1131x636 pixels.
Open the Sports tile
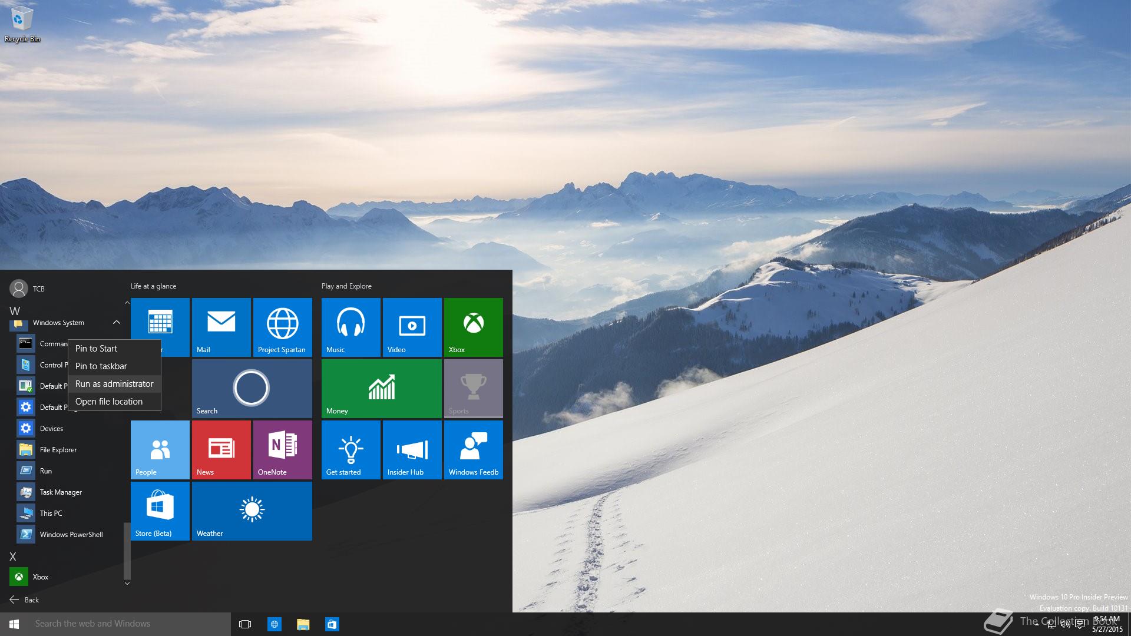pyautogui.click(x=474, y=389)
